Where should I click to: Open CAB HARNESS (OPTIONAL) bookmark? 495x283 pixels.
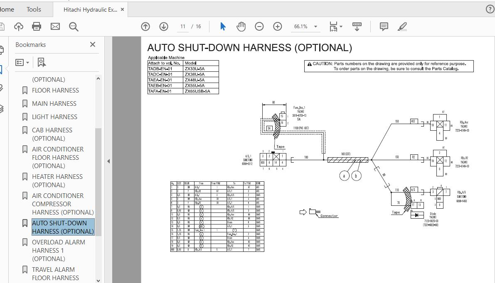[52, 134]
